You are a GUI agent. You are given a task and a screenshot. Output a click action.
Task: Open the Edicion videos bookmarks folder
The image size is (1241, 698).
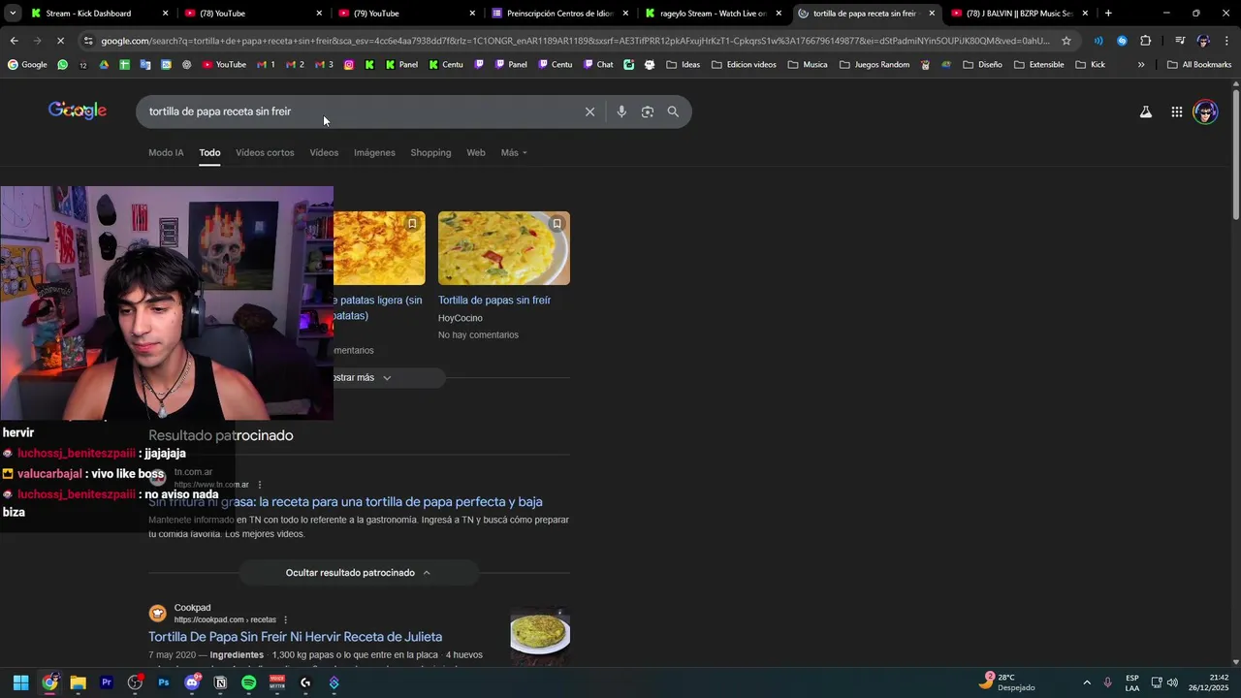744,65
